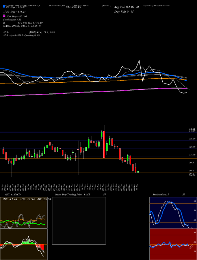Click the MACD histogram chart thumbnail
The image size is (197, 260).
coord(24,244)
